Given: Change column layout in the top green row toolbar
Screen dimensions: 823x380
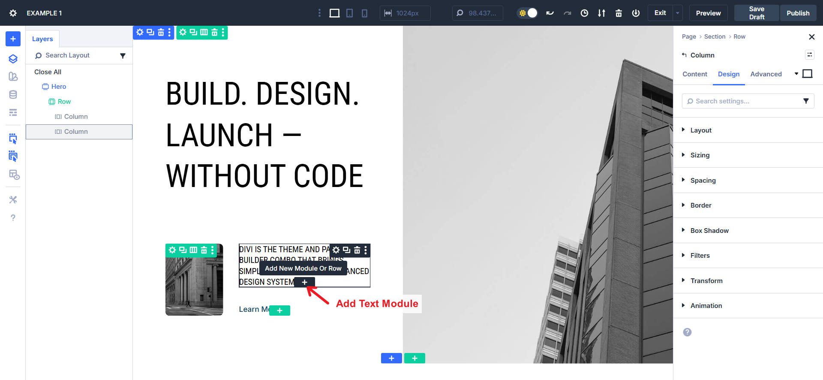Looking at the screenshot, I should pyautogui.click(x=204, y=32).
